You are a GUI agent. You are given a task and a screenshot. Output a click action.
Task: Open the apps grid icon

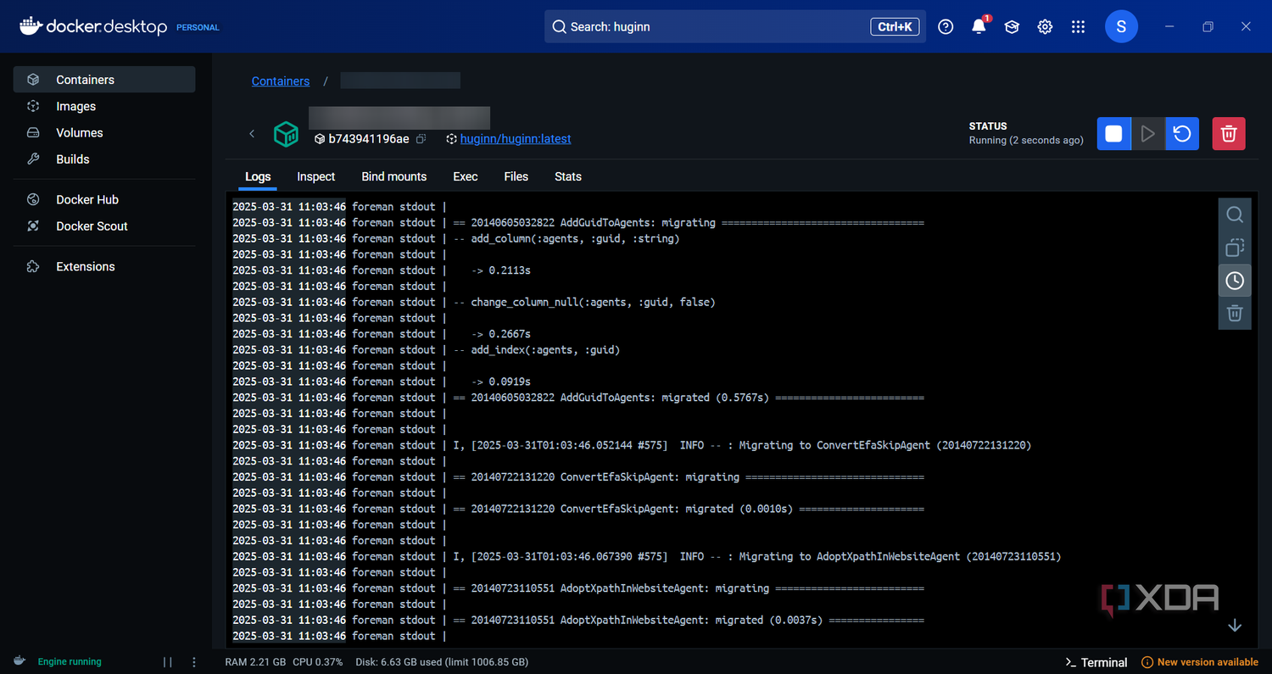[1078, 27]
